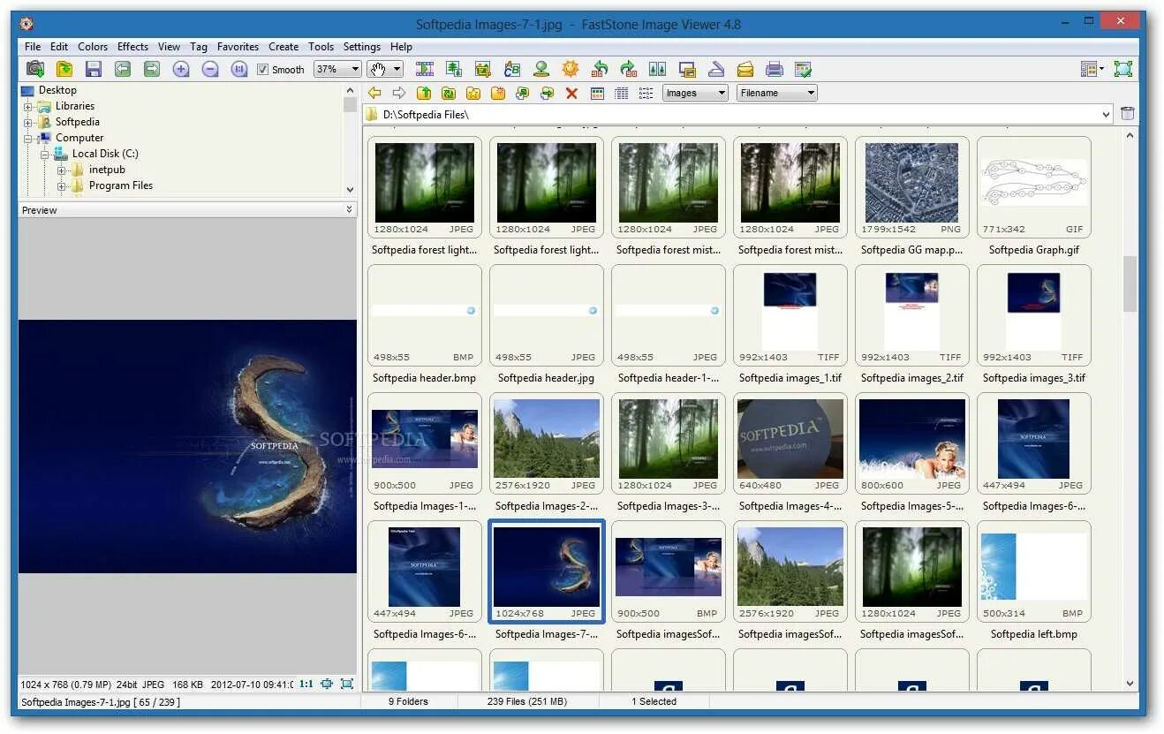Open the Effects menu
Screen dimensions: 1164x734
[132, 47]
